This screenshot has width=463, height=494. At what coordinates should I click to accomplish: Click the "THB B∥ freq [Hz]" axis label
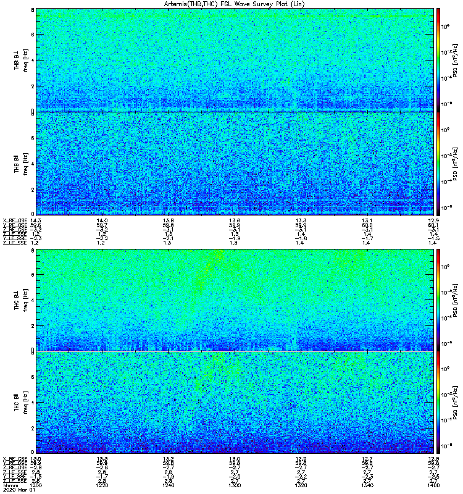click(21, 164)
